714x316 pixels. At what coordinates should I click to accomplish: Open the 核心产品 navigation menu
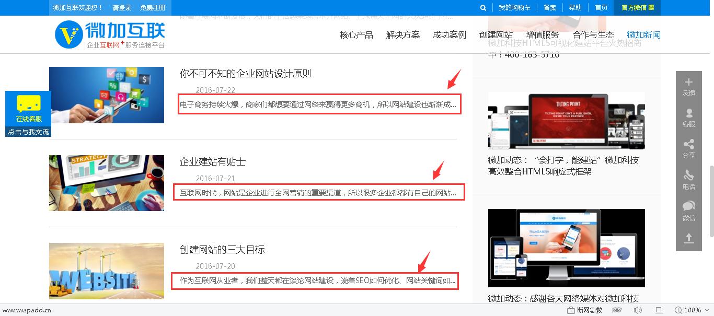coord(356,35)
